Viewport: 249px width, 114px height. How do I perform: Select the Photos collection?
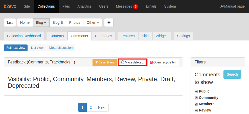75,22
